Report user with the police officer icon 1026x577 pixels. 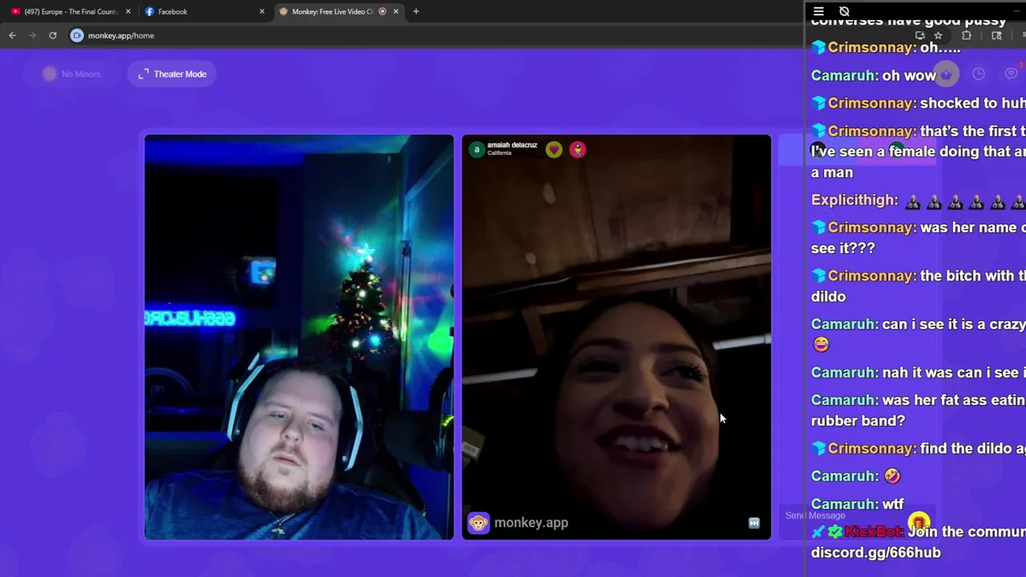point(578,150)
